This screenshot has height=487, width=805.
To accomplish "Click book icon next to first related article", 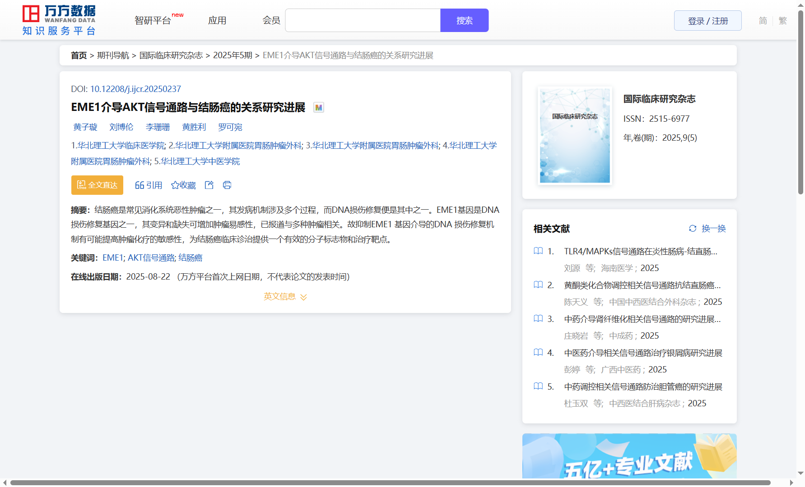I will click(x=538, y=251).
